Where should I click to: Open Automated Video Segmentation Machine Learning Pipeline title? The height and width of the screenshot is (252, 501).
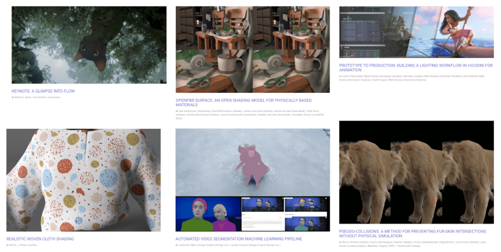239,239
